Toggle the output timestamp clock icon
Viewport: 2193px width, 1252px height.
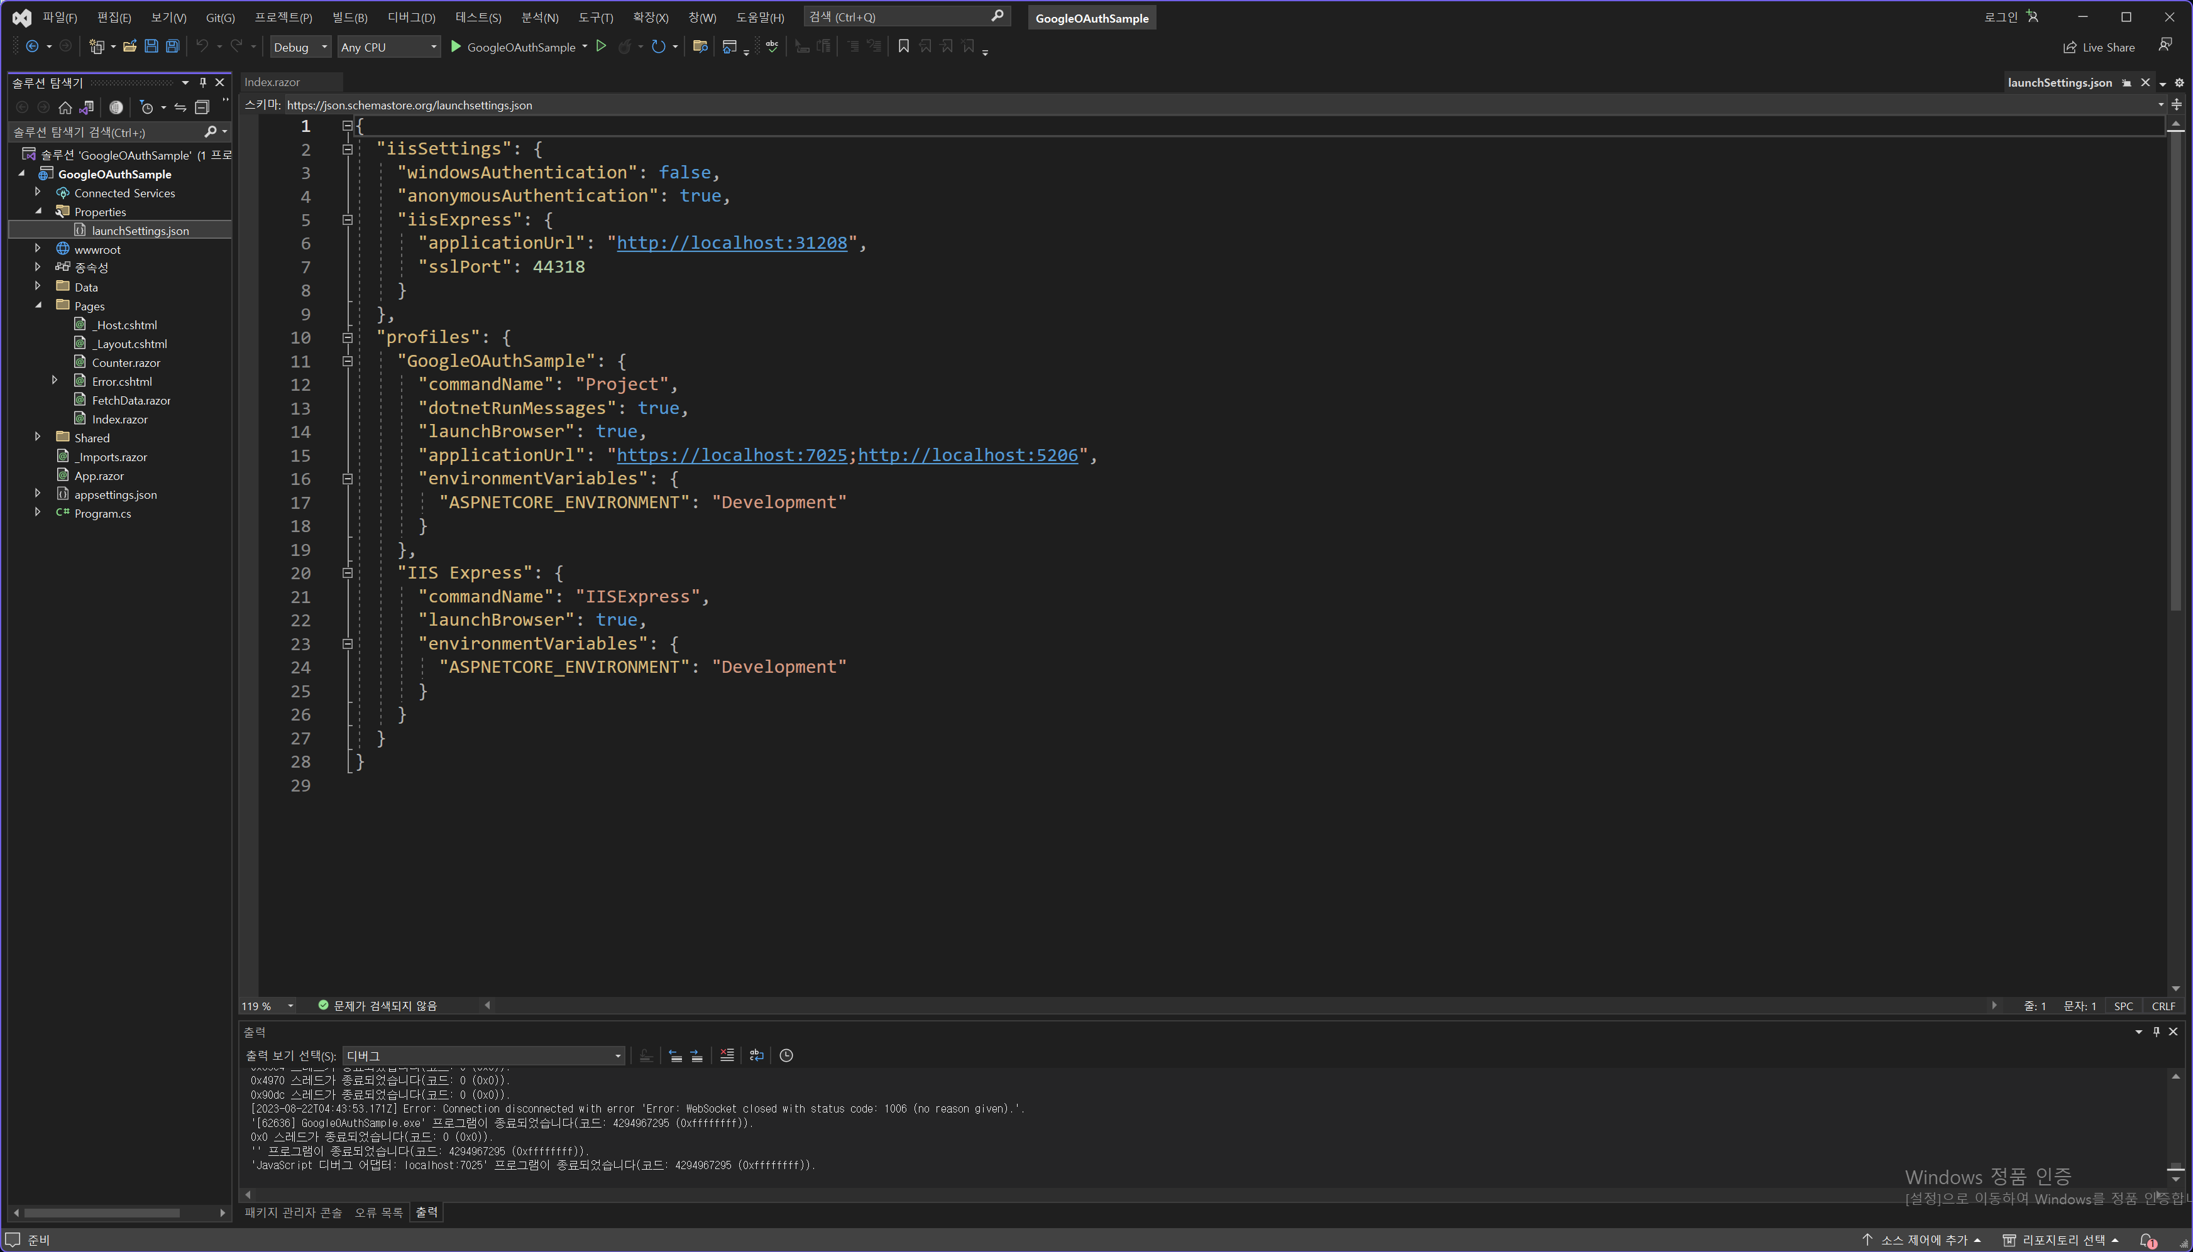coord(786,1055)
